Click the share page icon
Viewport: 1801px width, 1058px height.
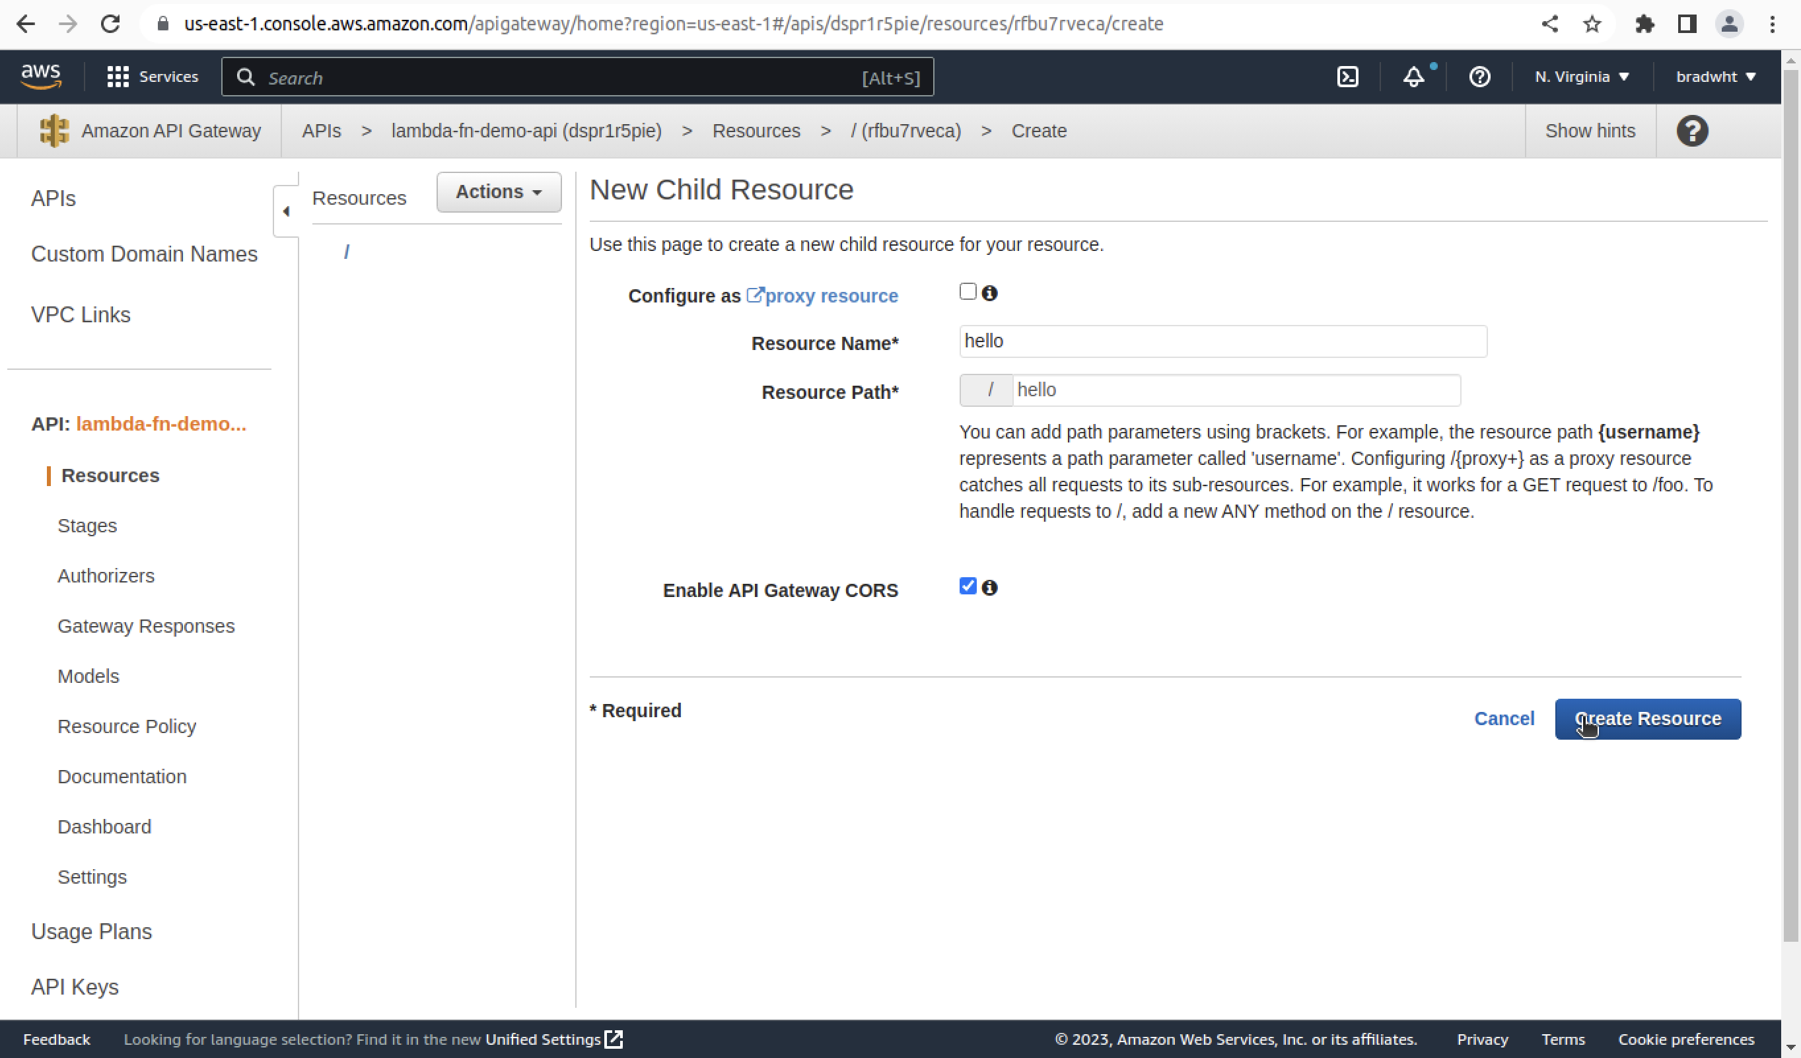[1549, 24]
